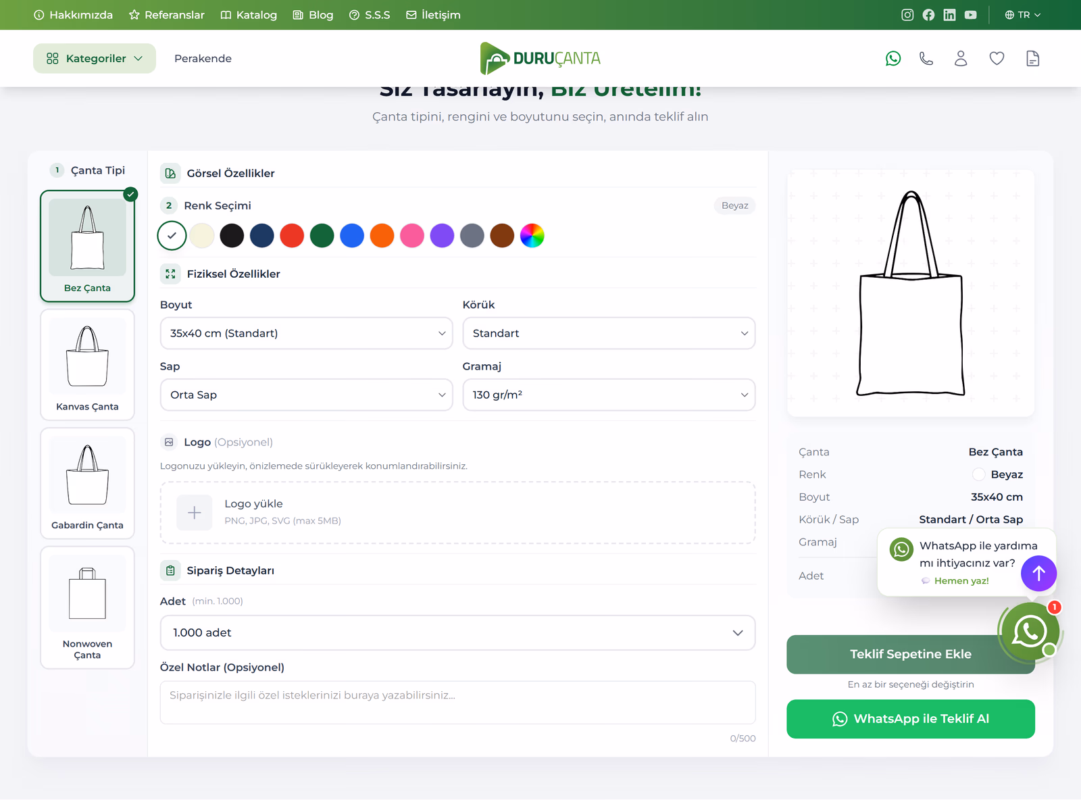The width and height of the screenshot is (1081, 800).
Task: Select the black color swatch
Action: (x=232, y=236)
